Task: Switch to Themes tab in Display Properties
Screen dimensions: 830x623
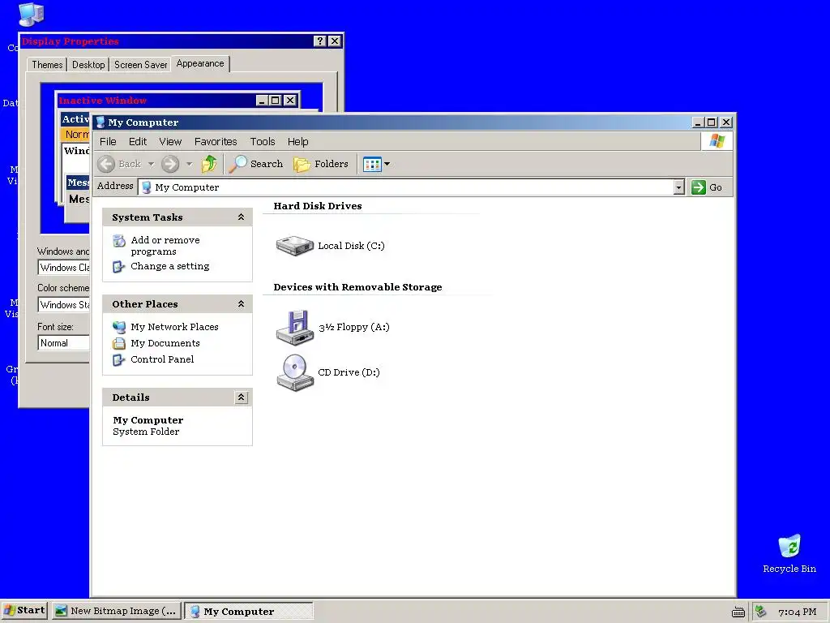Action: tap(47, 65)
